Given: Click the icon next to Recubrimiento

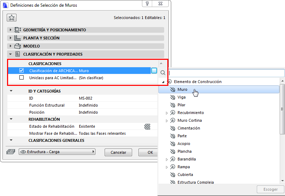Looking at the screenshot, I should tap(173, 113).
